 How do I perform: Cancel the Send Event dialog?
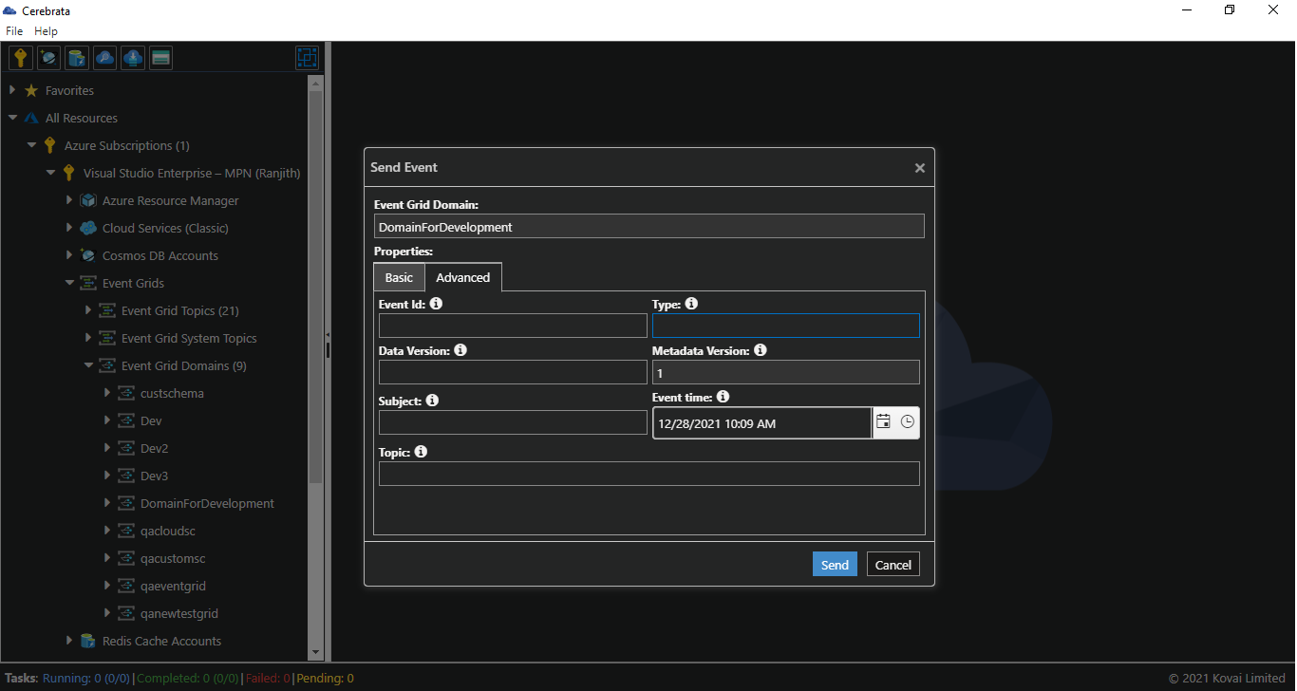coord(893,564)
